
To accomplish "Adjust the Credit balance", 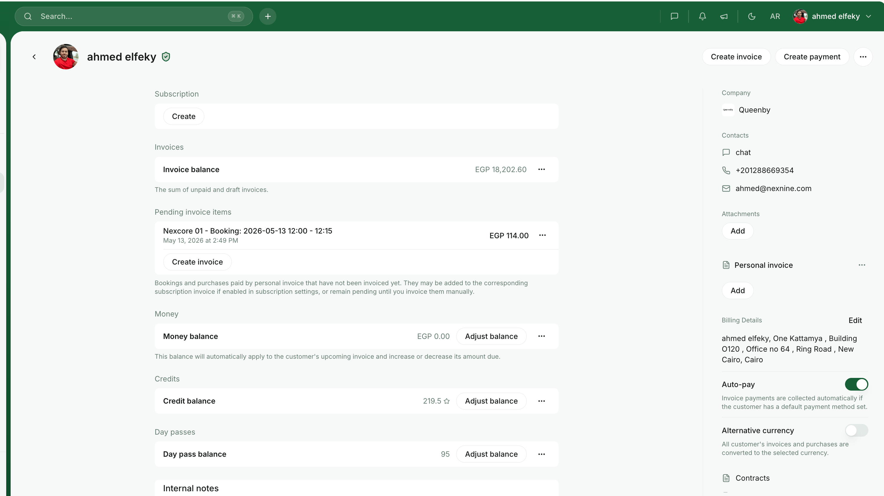I will [491, 401].
